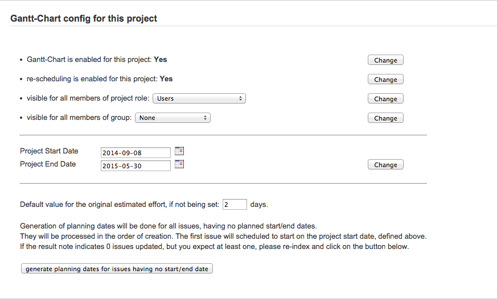Click the default estimated effort days field
The height and width of the screenshot is (299, 497).
click(235, 205)
